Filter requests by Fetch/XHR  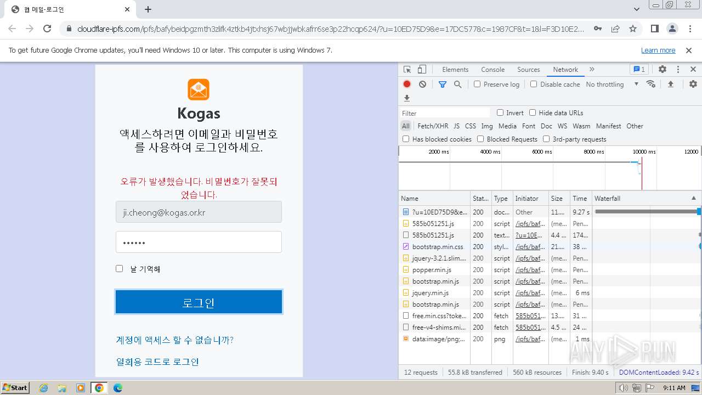(x=433, y=126)
